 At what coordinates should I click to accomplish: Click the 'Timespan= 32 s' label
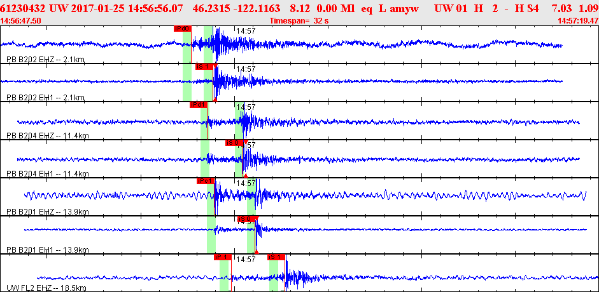click(x=299, y=20)
